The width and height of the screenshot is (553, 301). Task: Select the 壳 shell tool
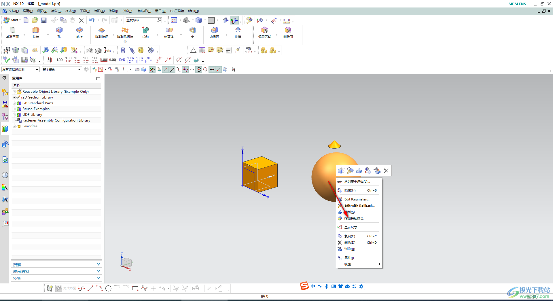[192, 33]
